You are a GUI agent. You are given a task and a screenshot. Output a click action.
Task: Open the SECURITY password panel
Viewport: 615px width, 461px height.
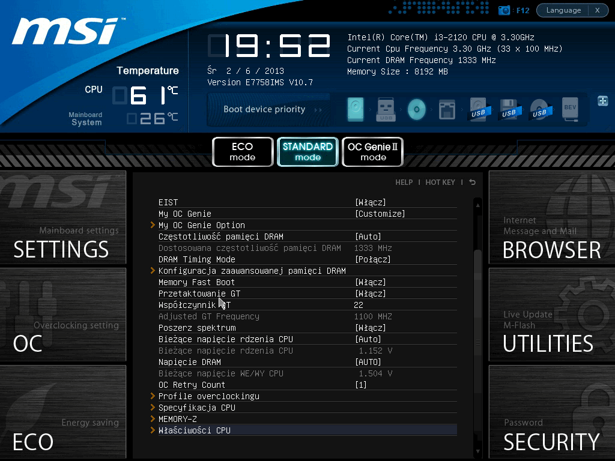pos(552,412)
